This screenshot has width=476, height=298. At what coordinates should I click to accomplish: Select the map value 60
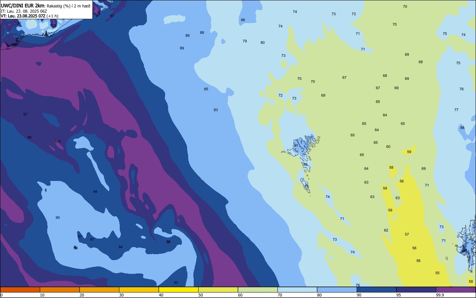[x=388, y=147]
